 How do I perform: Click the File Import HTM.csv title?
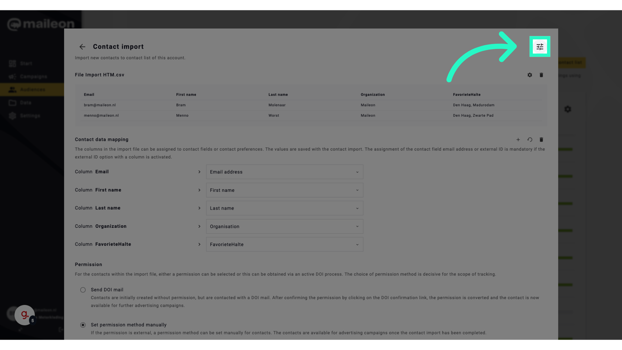(x=99, y=75)
